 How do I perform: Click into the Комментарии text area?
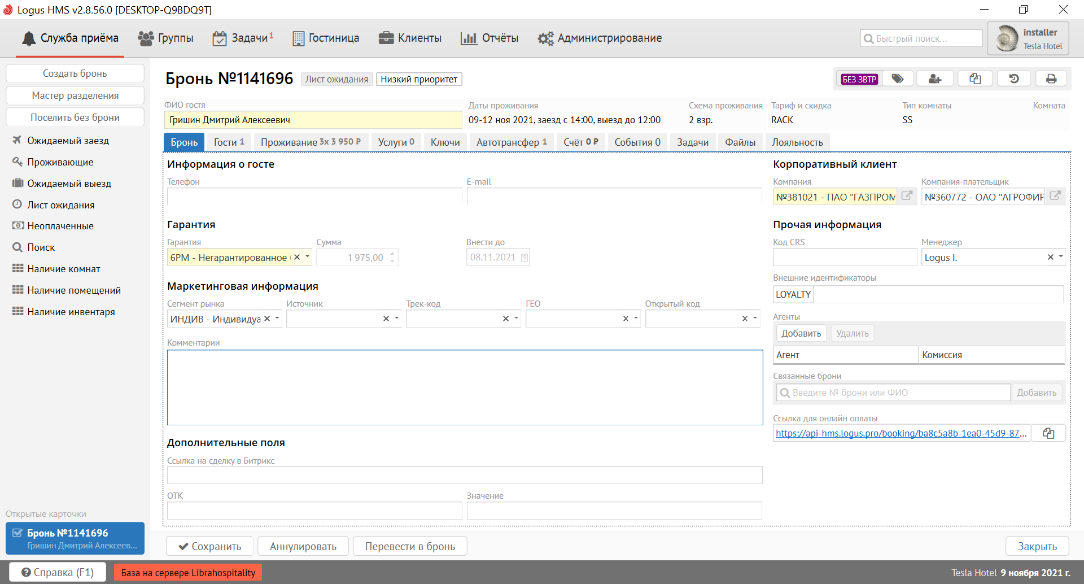coord(465,387)
